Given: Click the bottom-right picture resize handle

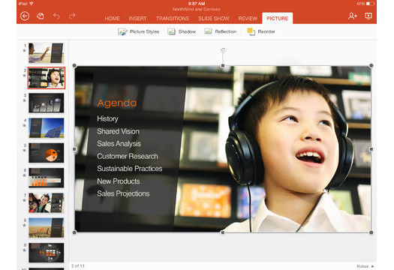Looking at the screenshot, I should [371, 232].
